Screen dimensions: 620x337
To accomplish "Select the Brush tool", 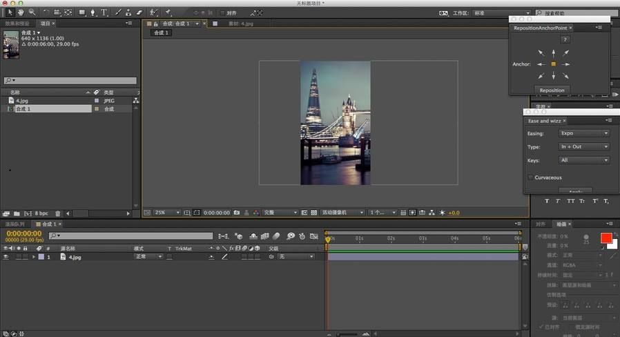I will click(118, 12).
